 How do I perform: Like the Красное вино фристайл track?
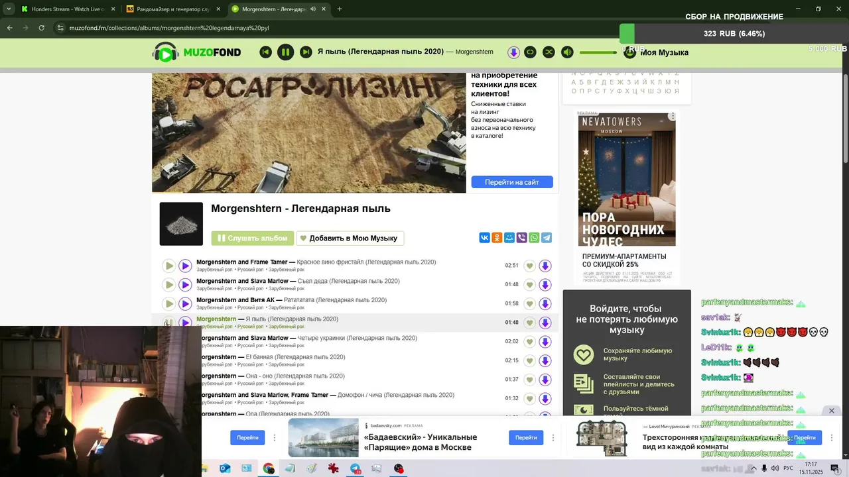(x=529, y=266)
